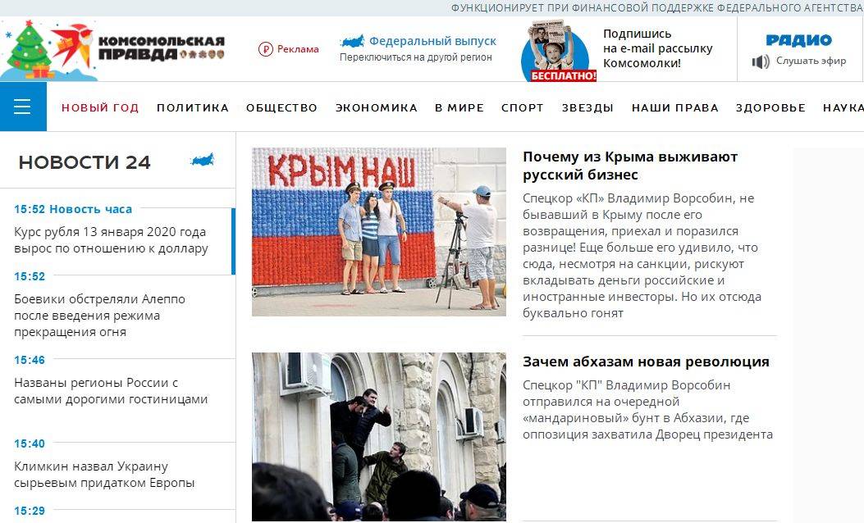Screen dimensions: 864x523
Task: Click the blue Russia map icon near Новости 24
Action: (202, 160)
